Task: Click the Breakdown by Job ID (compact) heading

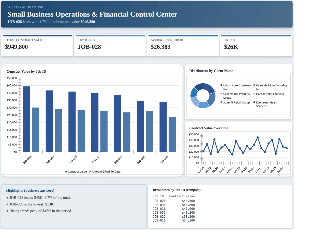Action: (176, 190)
